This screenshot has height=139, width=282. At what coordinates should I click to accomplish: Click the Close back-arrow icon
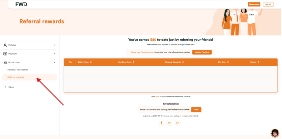5,87
